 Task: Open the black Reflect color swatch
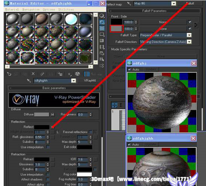(x=42, y=127)
